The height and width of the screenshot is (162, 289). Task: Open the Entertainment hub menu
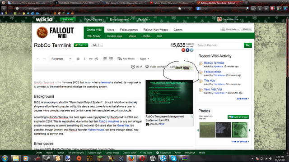[121, 19]
